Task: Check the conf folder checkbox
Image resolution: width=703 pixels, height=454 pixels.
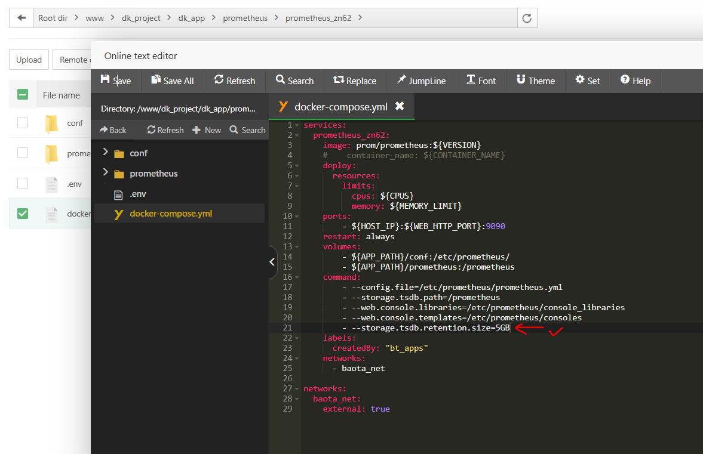Action: coord(23,123)
